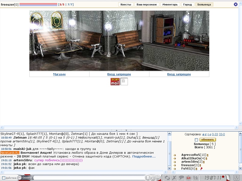The height and width of the screenshot is (181, 242).
Task: Click the private message arrow next to FuNt1
Action: point(175,169)
